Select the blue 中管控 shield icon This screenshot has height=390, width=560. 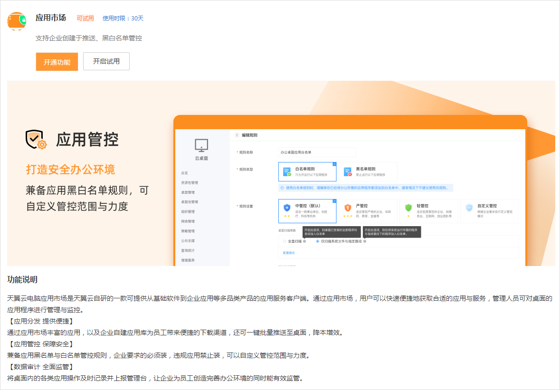tap(287, 207)
